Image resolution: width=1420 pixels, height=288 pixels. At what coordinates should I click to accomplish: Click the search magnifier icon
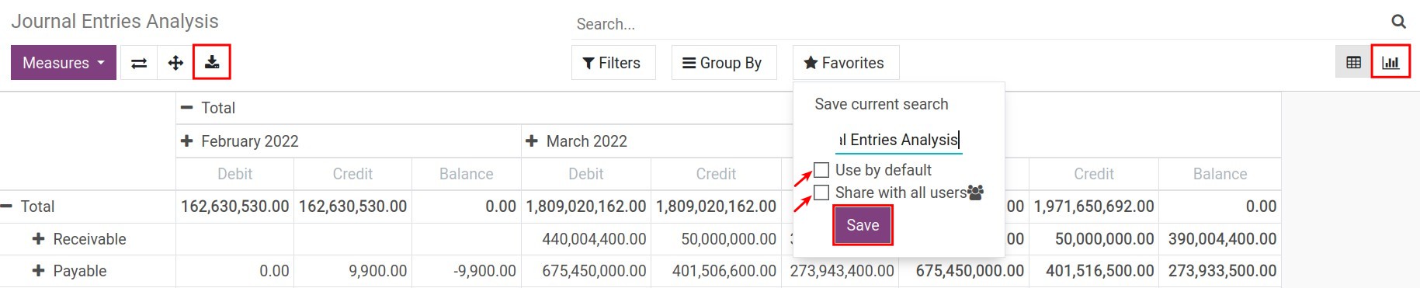pos(1398,22)
